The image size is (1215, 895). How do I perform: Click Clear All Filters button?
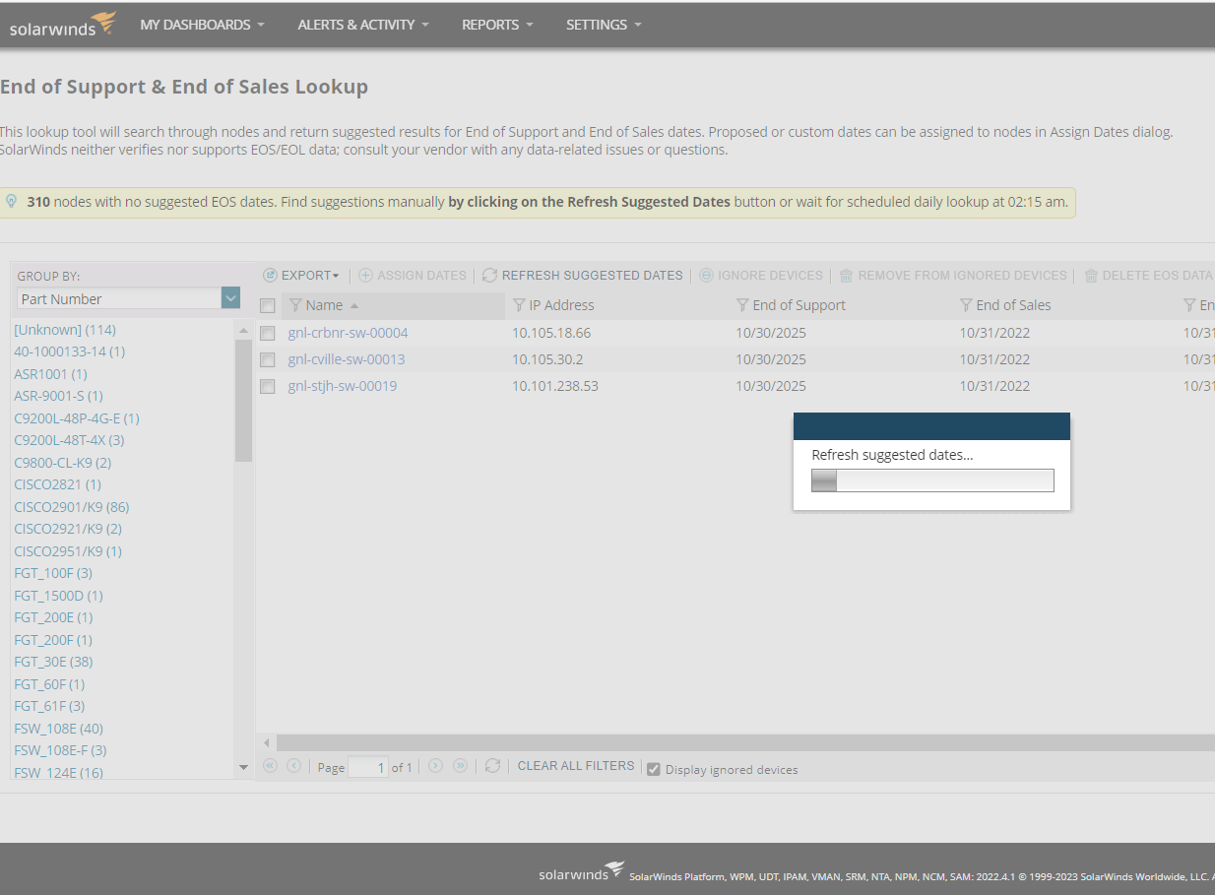(576, 766)
